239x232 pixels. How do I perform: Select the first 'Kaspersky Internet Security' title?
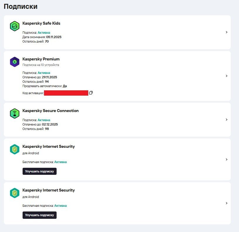pyautogui.click(x=49, y=146)
